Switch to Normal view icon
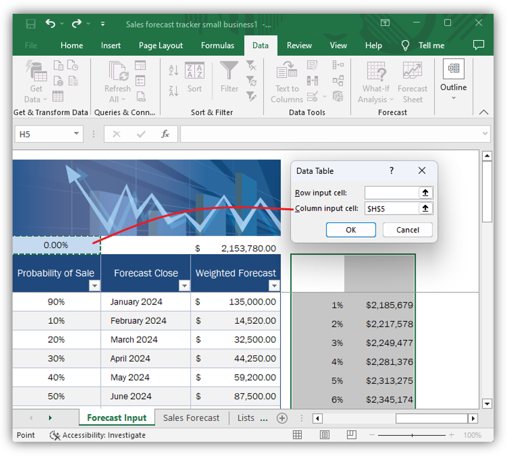The image size is (508, 458). [x=297, y=435]
